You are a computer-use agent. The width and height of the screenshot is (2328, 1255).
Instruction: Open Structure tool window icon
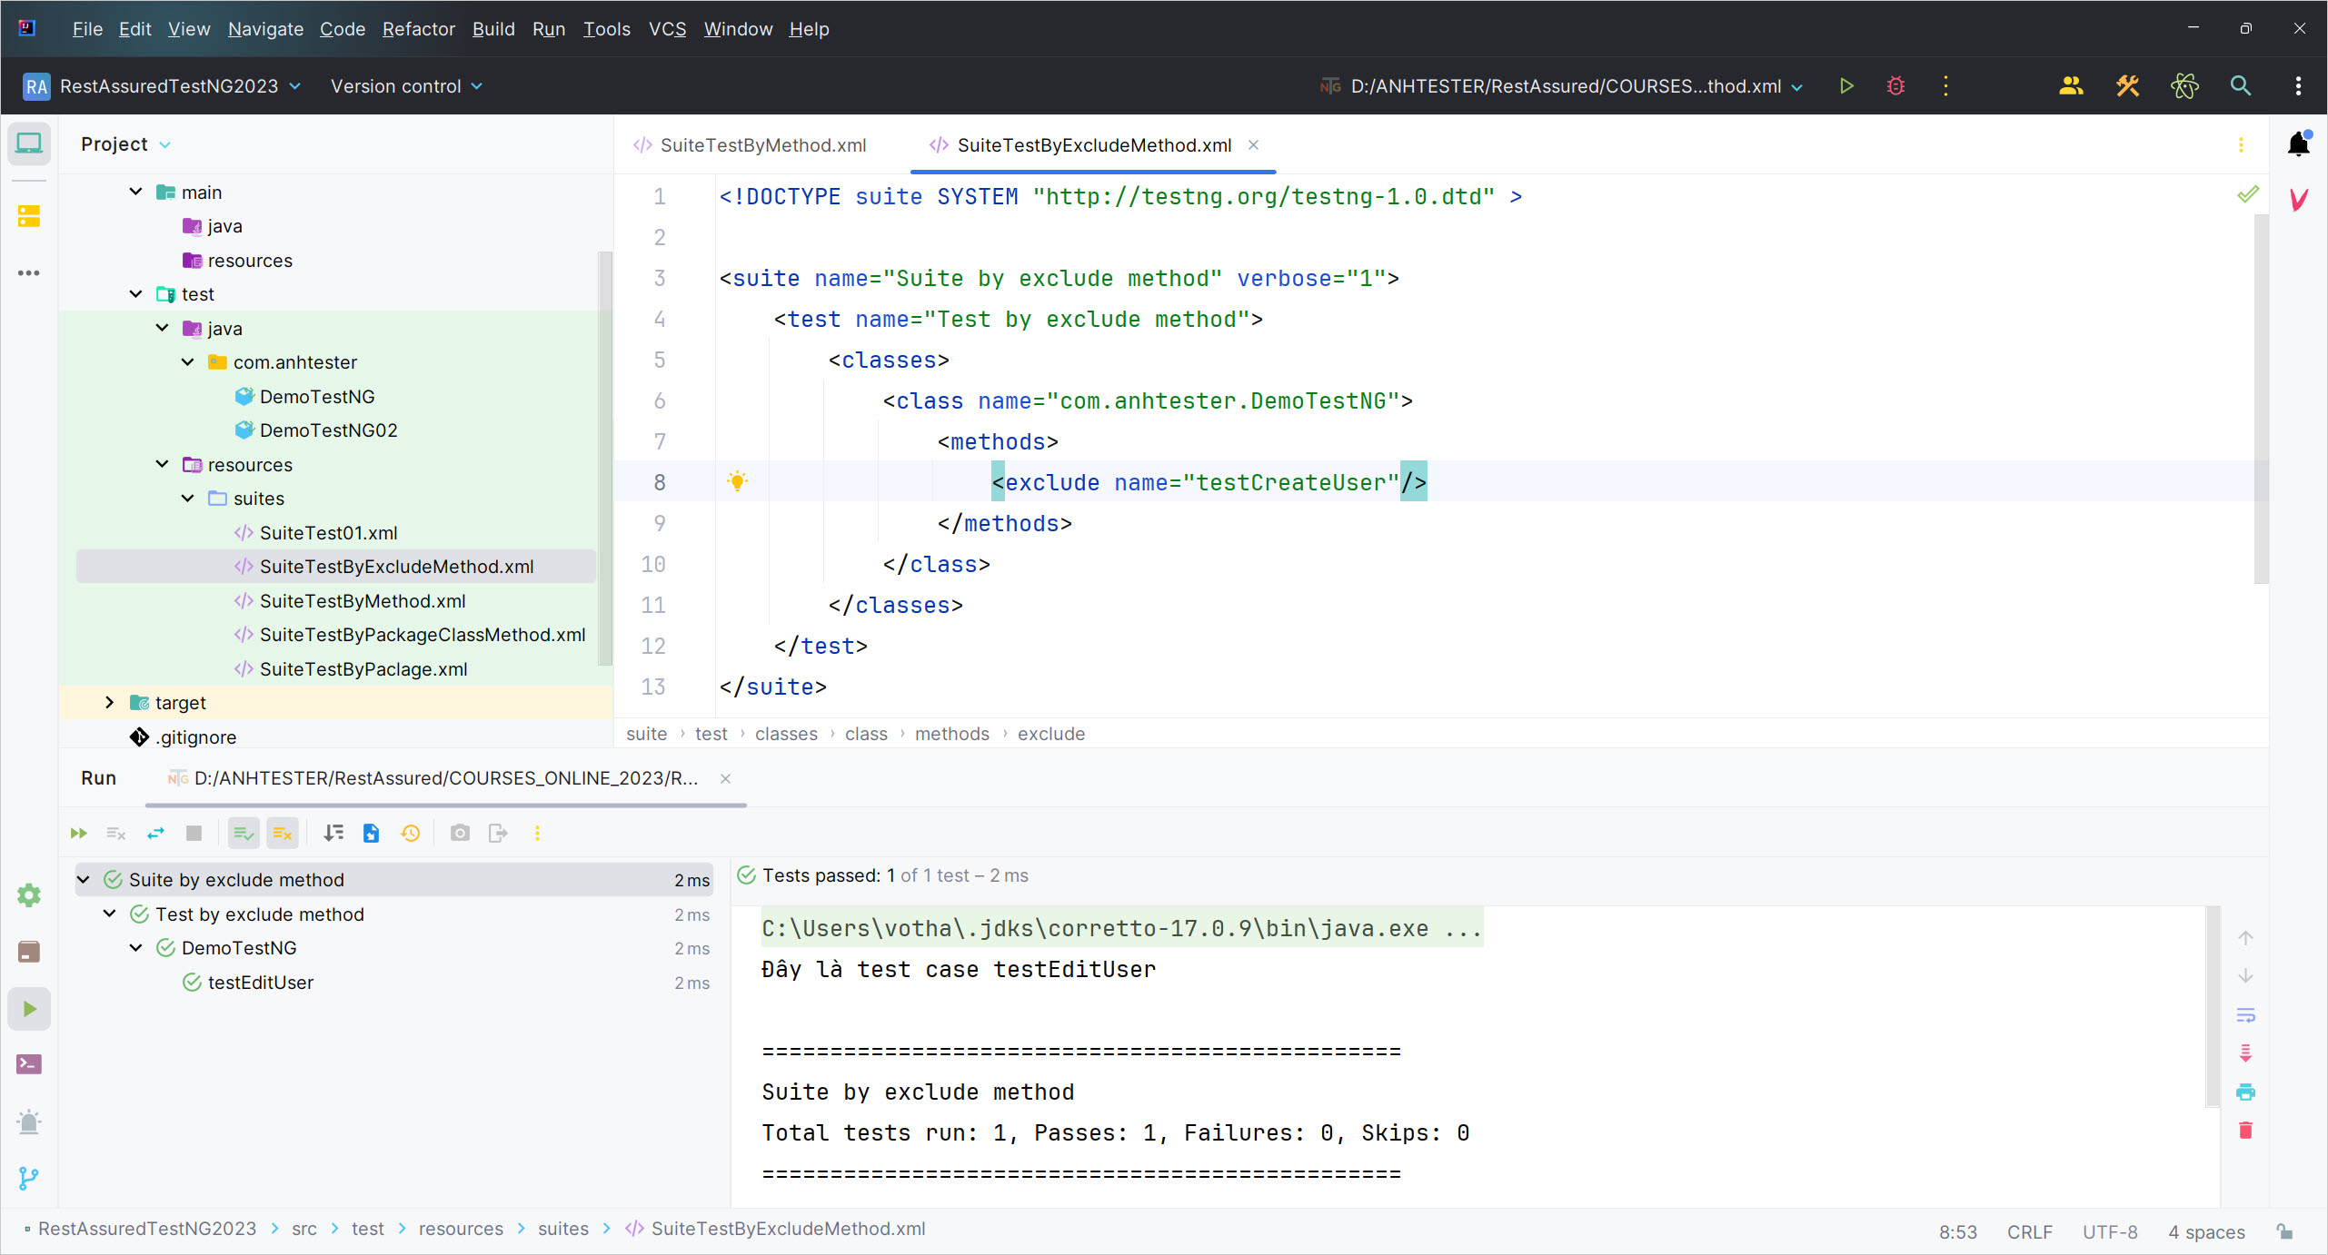[29, 216]
